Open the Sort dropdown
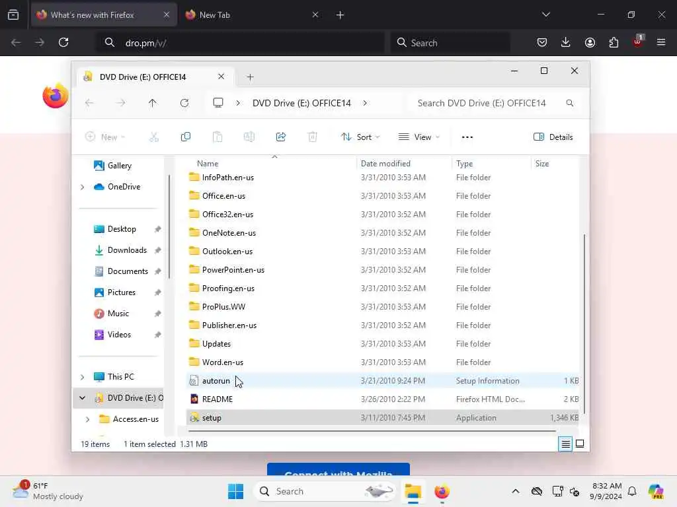This screenshot has width=677, height=507. (x=360, y=137)
